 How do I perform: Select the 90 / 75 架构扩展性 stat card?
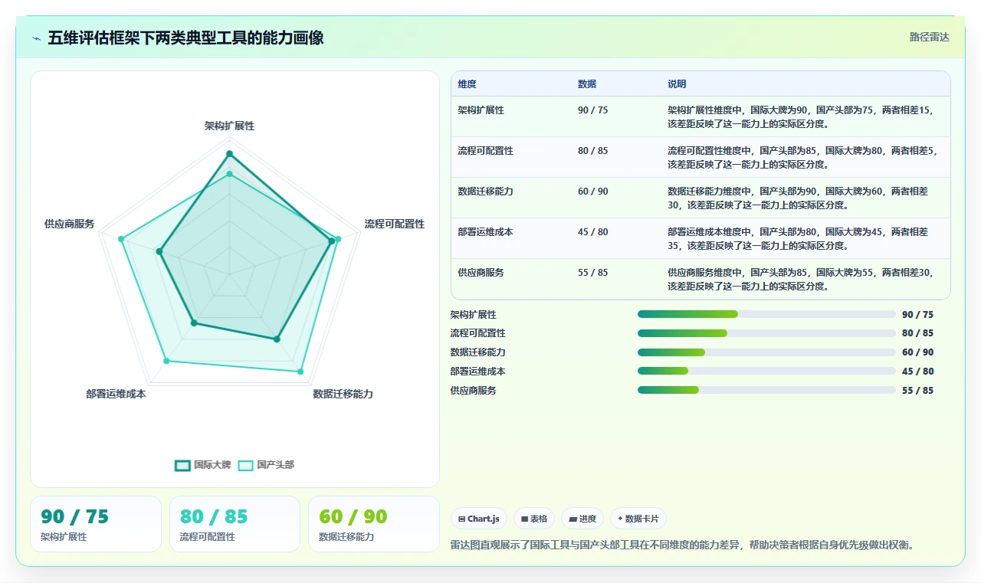click(x=96, y=524)
